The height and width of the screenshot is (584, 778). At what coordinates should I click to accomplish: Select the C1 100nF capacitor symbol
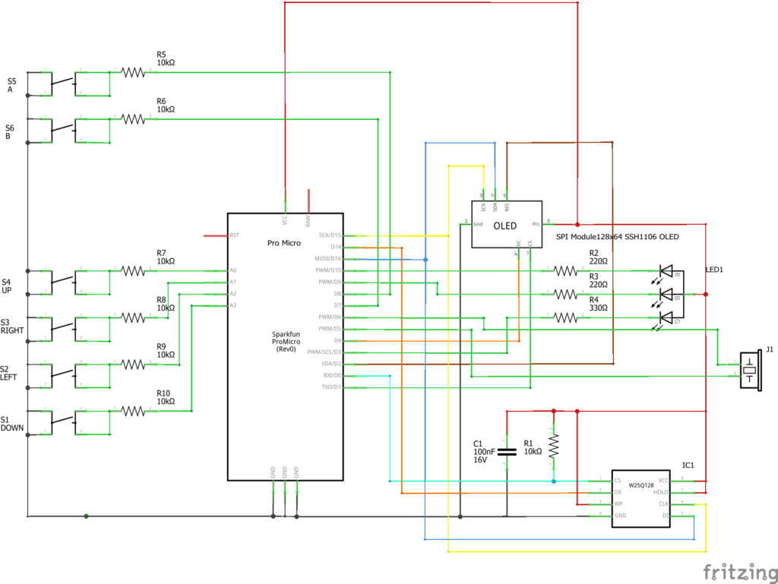(x=507, y=452)
